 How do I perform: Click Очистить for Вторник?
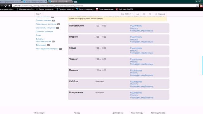point(134,39)
